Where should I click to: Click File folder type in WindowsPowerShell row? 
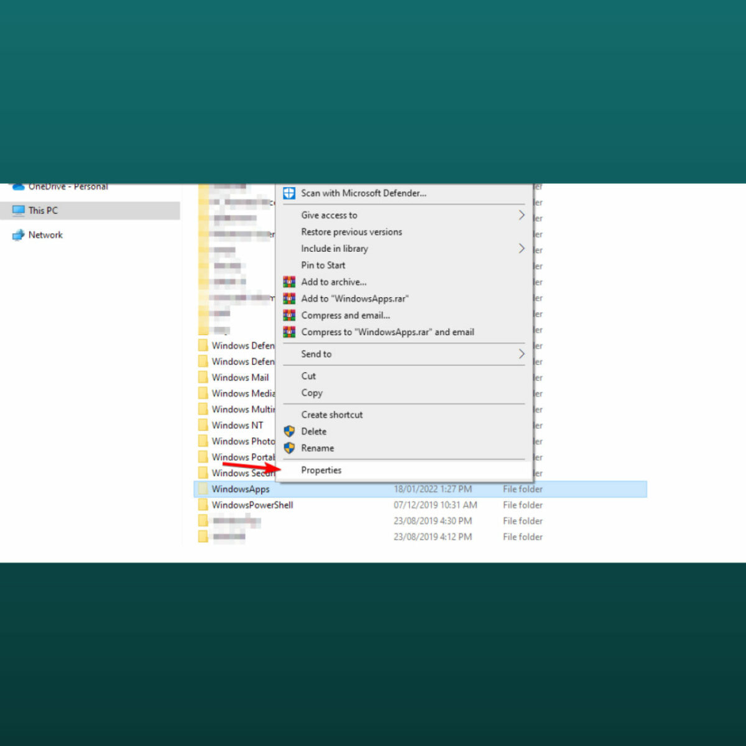pyautogui.click(x=523, y=505)
